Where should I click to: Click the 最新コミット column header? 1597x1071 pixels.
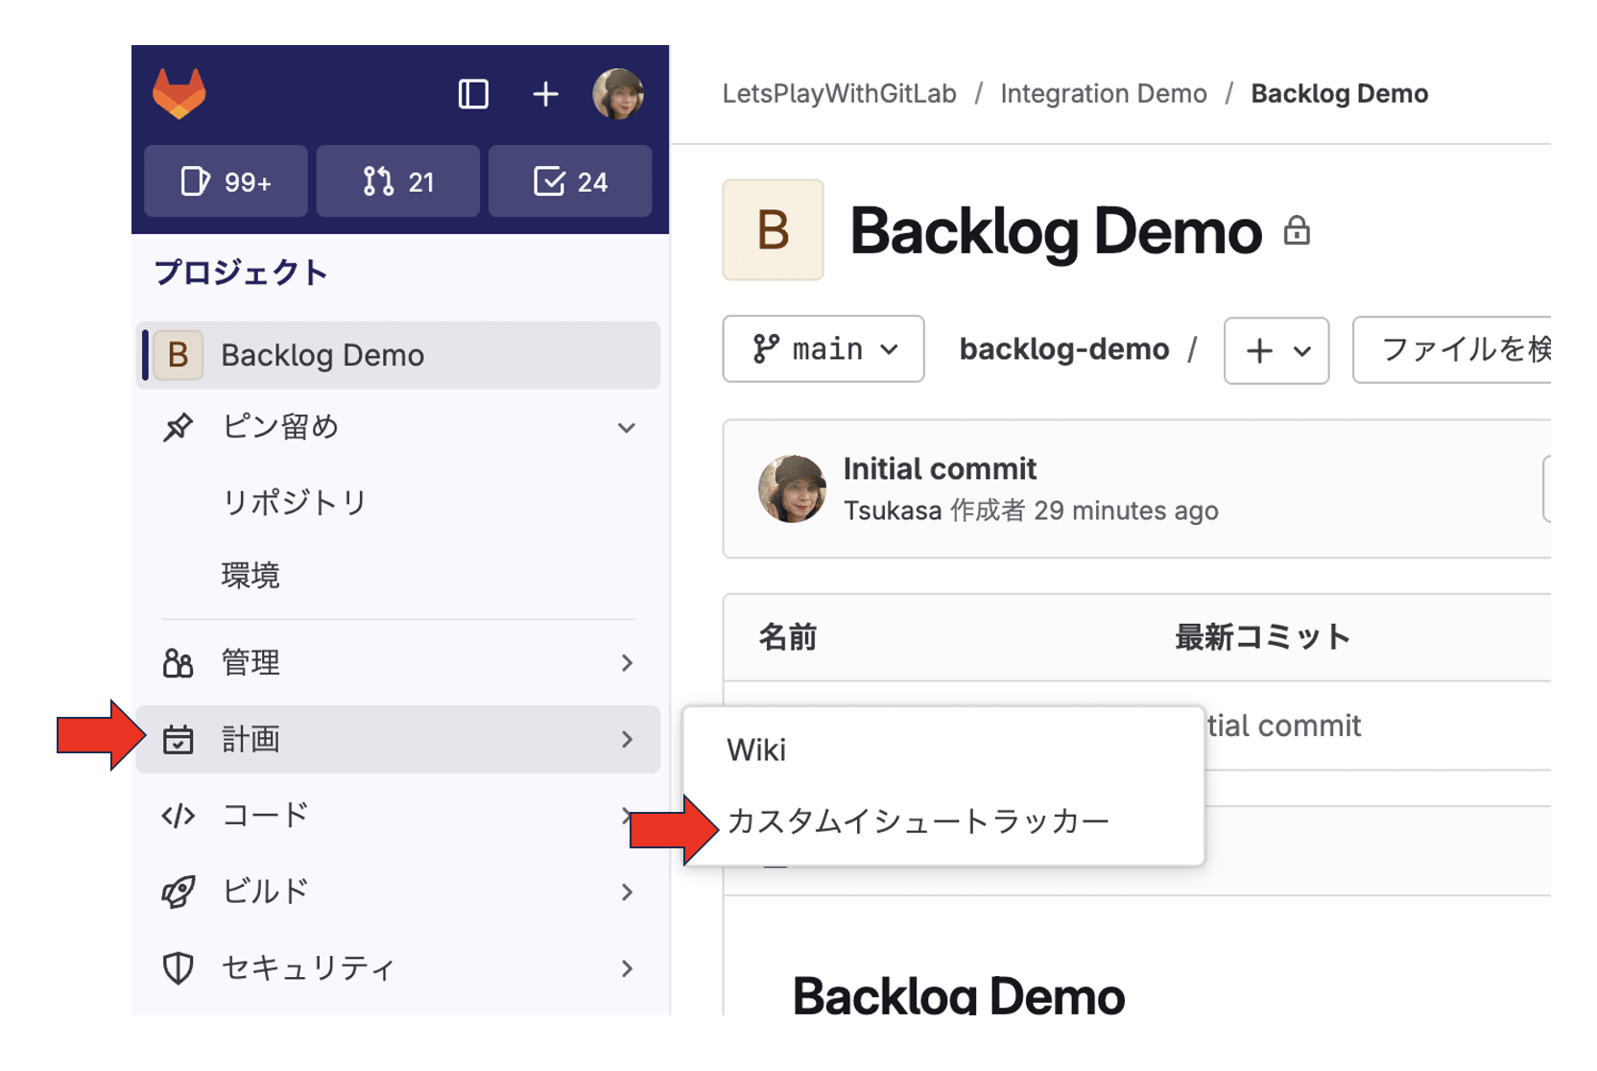pos(1263,637)
